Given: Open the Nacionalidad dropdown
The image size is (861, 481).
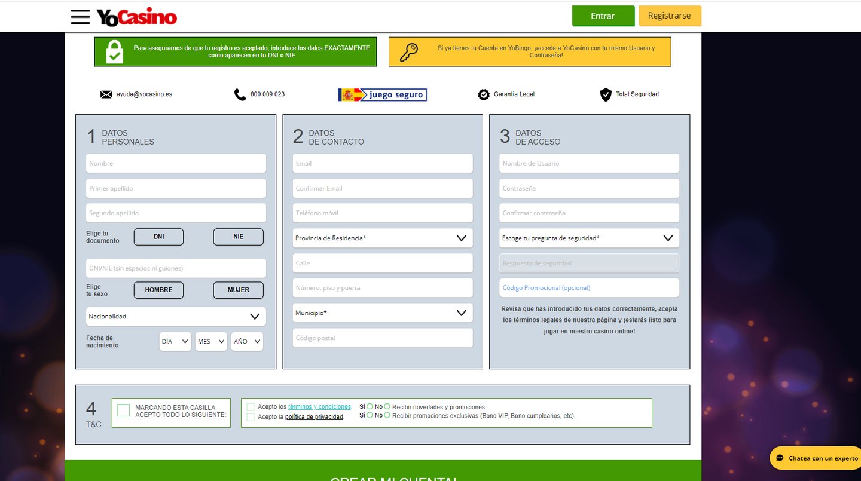Looking at the screenshot, I should pyautogui.click(x=176, y=317).
